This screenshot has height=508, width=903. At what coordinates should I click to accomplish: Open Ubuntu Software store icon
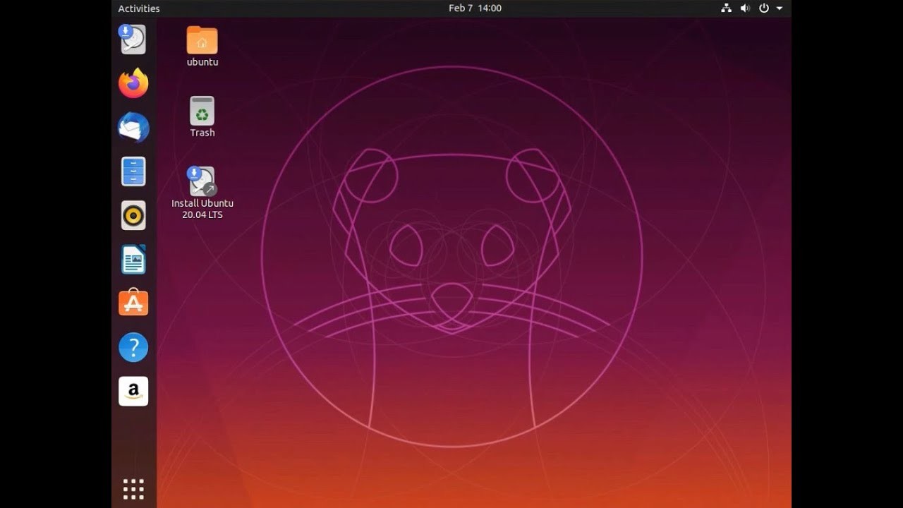point(133,303)
